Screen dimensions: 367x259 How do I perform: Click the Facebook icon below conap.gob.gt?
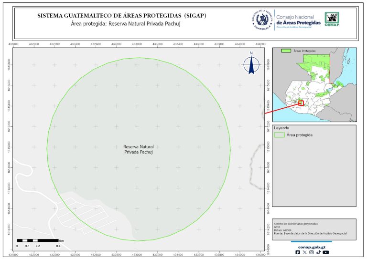coord(298,252)
